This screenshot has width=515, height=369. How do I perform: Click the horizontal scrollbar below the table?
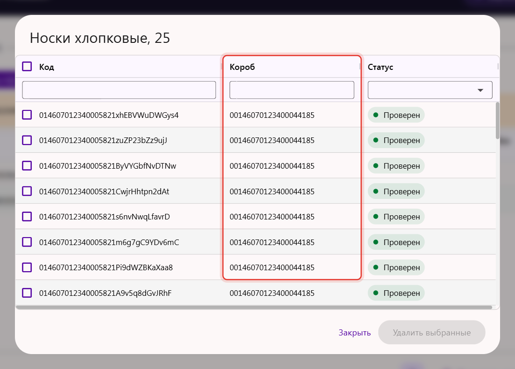(x=254, y=307)
